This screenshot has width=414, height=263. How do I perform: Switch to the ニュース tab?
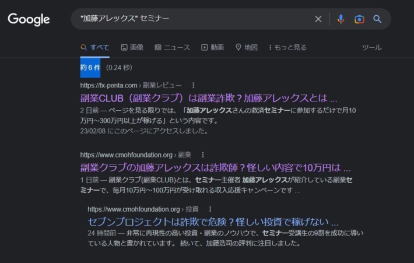173,48
